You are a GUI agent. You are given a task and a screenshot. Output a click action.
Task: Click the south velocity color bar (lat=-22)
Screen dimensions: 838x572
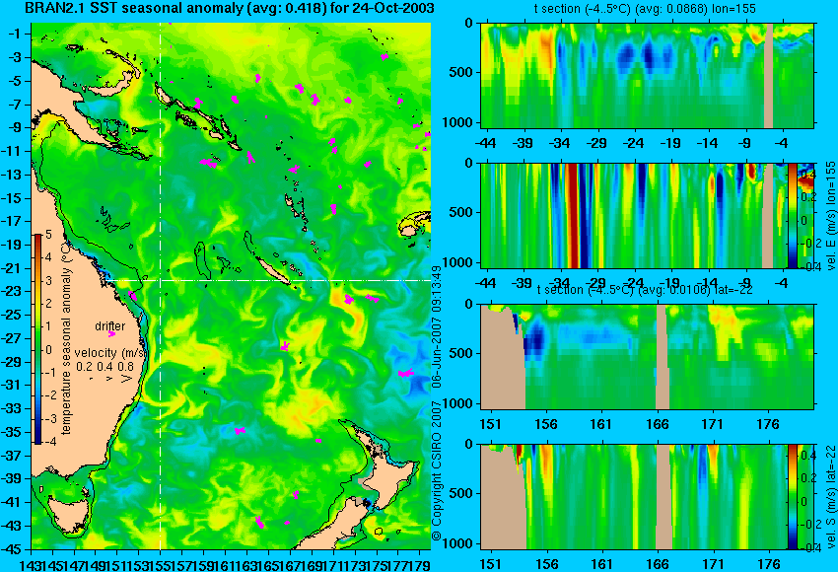coord(792,497)
